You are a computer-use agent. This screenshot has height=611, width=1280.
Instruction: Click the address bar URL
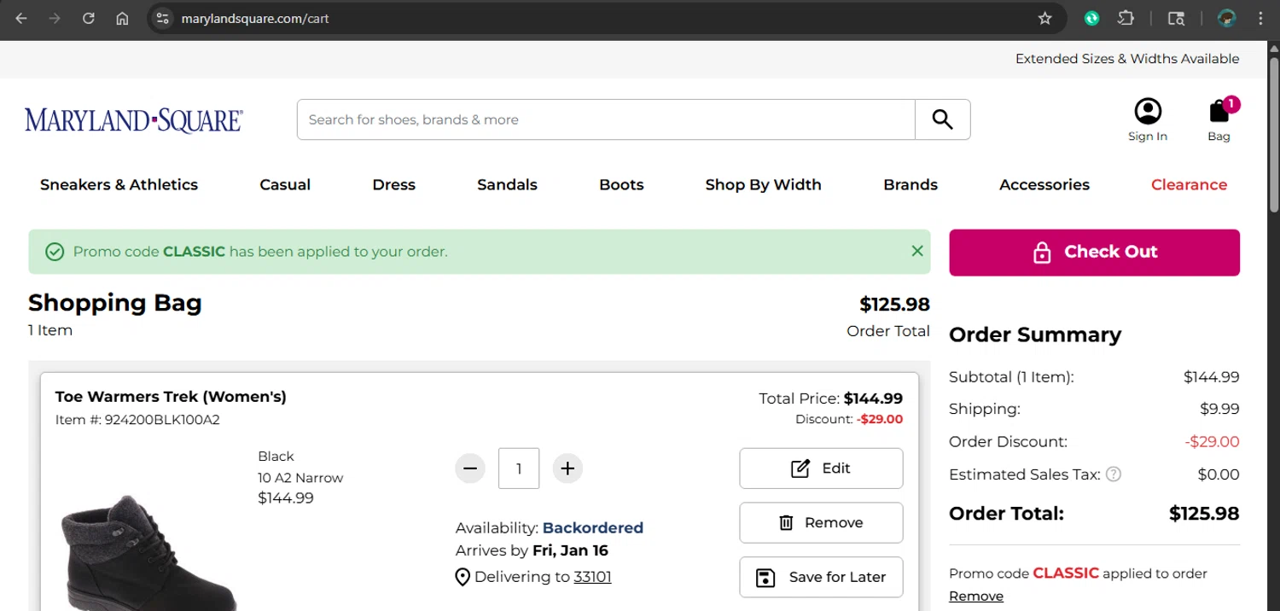[x=255, y=18]
